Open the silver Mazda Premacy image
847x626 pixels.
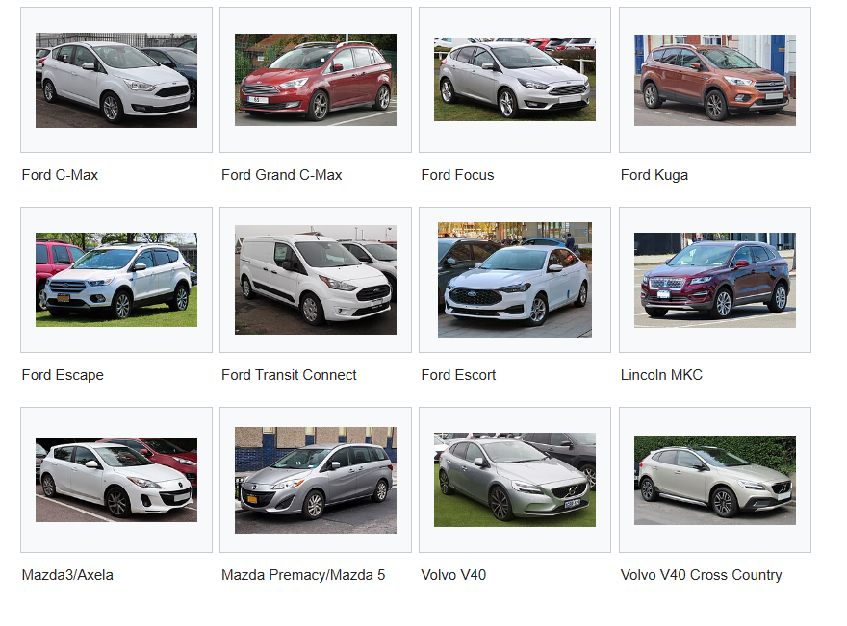[x=316, y=480]
